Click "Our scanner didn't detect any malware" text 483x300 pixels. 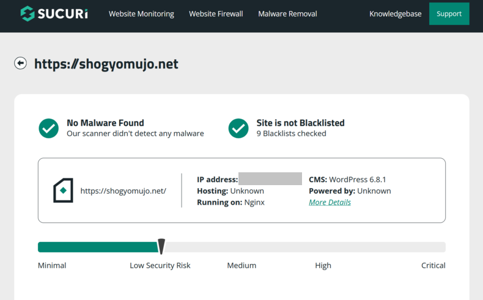135,134
